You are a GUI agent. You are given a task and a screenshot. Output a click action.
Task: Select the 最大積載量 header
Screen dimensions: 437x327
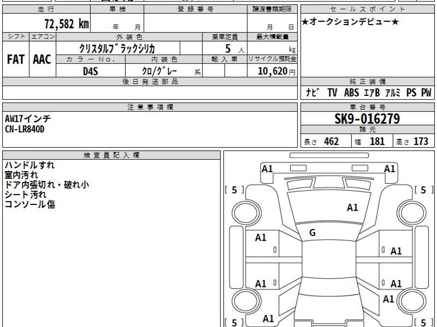pos(272,37)
